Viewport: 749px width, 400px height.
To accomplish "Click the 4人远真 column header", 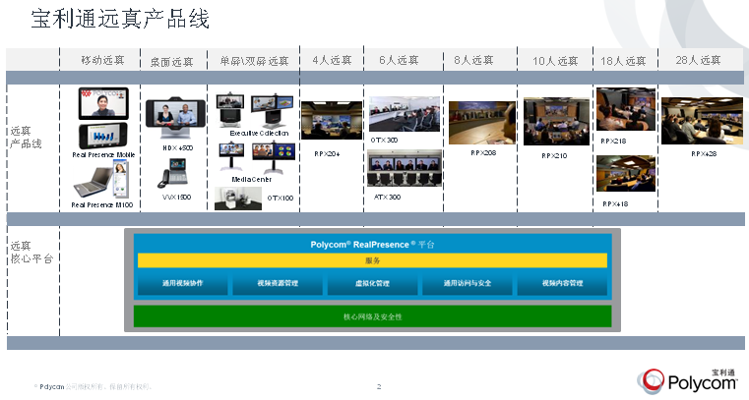I will pyautogui.click(x=332, y=60).
